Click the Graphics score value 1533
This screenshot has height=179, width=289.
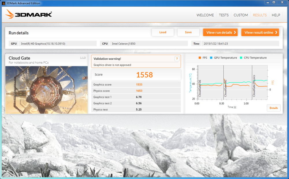139,85
